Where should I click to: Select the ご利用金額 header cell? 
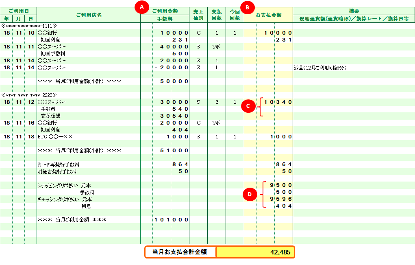[165, 11]
